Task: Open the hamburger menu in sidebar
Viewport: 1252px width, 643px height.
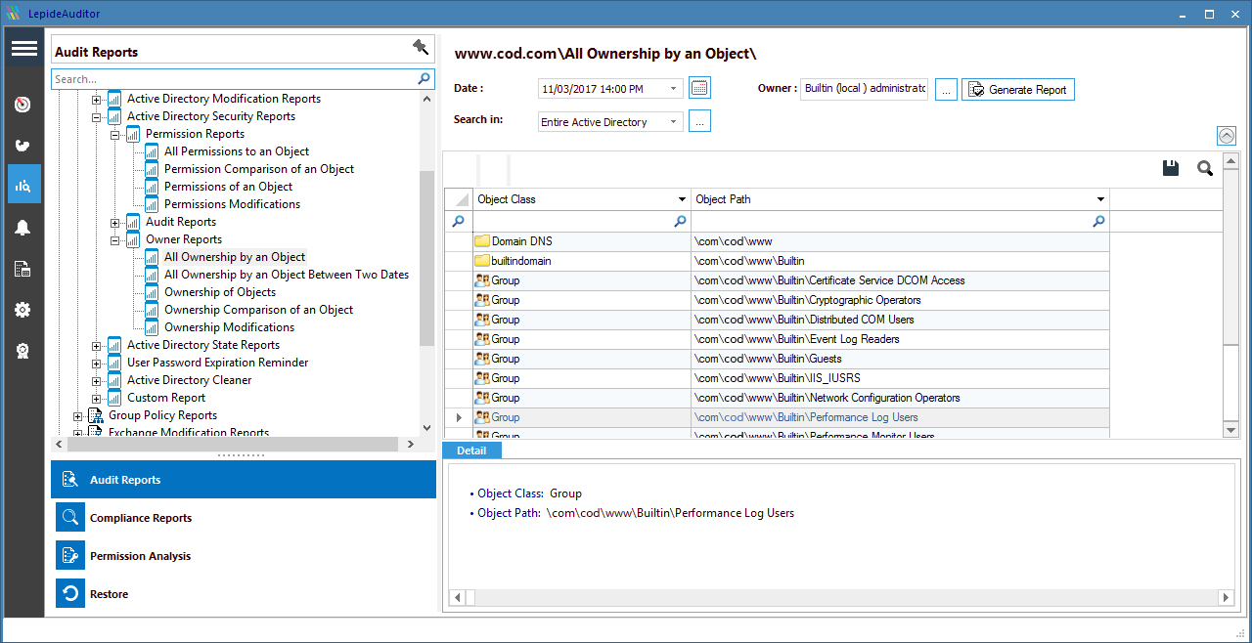Action: (24, 49)
